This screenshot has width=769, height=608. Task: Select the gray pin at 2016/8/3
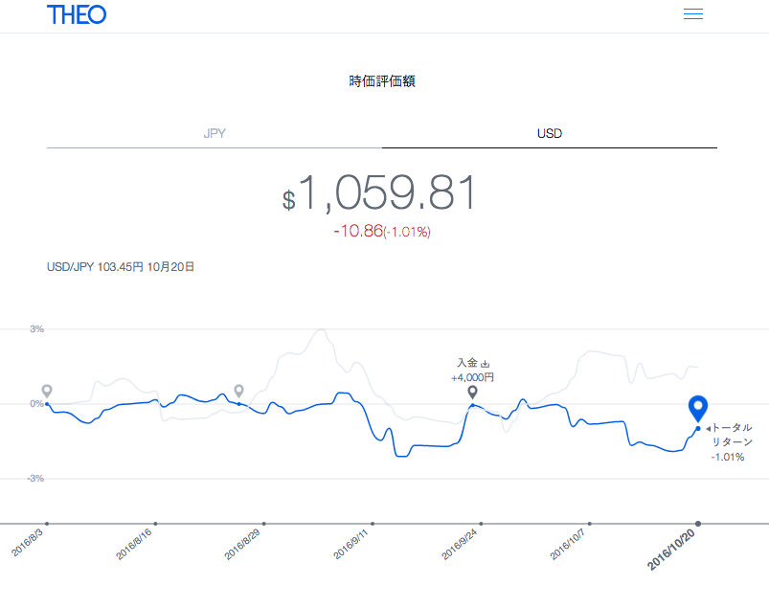[47, 391]
